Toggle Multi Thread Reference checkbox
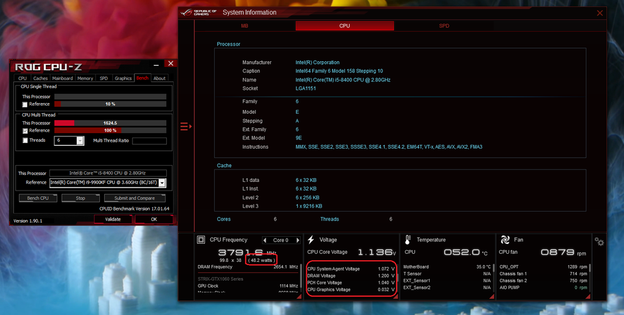Image resolution: width=624 pixels, height=315 pixels. point(25,131)
